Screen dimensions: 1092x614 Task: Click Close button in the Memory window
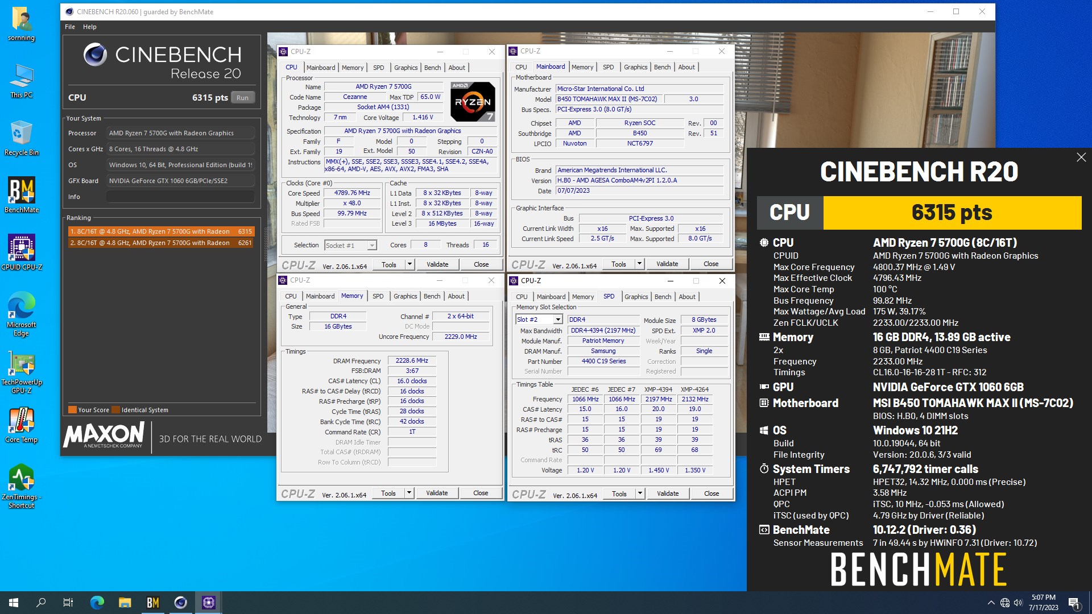click(x=481, y=493)
